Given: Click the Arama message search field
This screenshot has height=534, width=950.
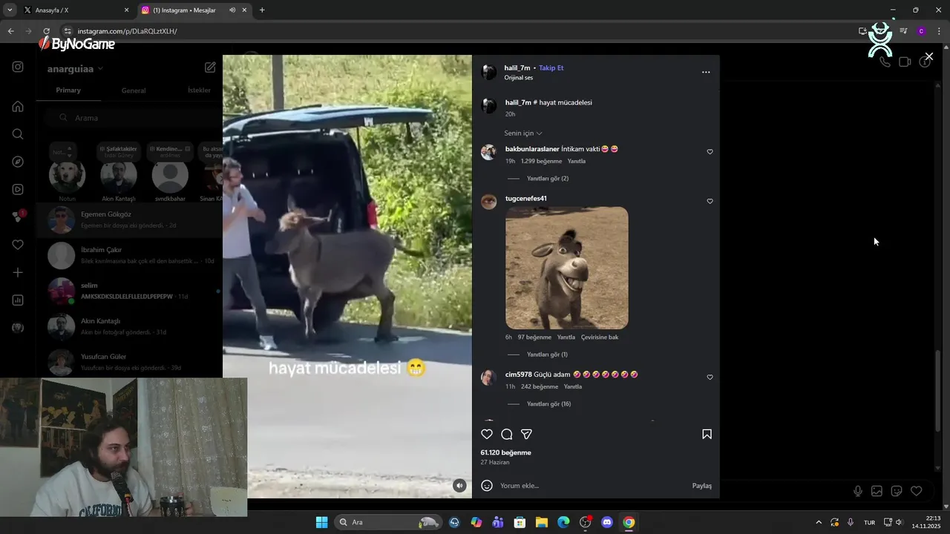Looking at the screenshot, I should pyautogui.click(x=131, y=118).
